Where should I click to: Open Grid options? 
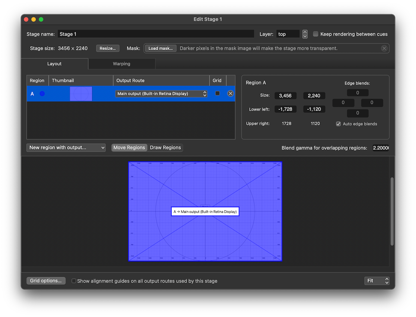pos(46,280)
